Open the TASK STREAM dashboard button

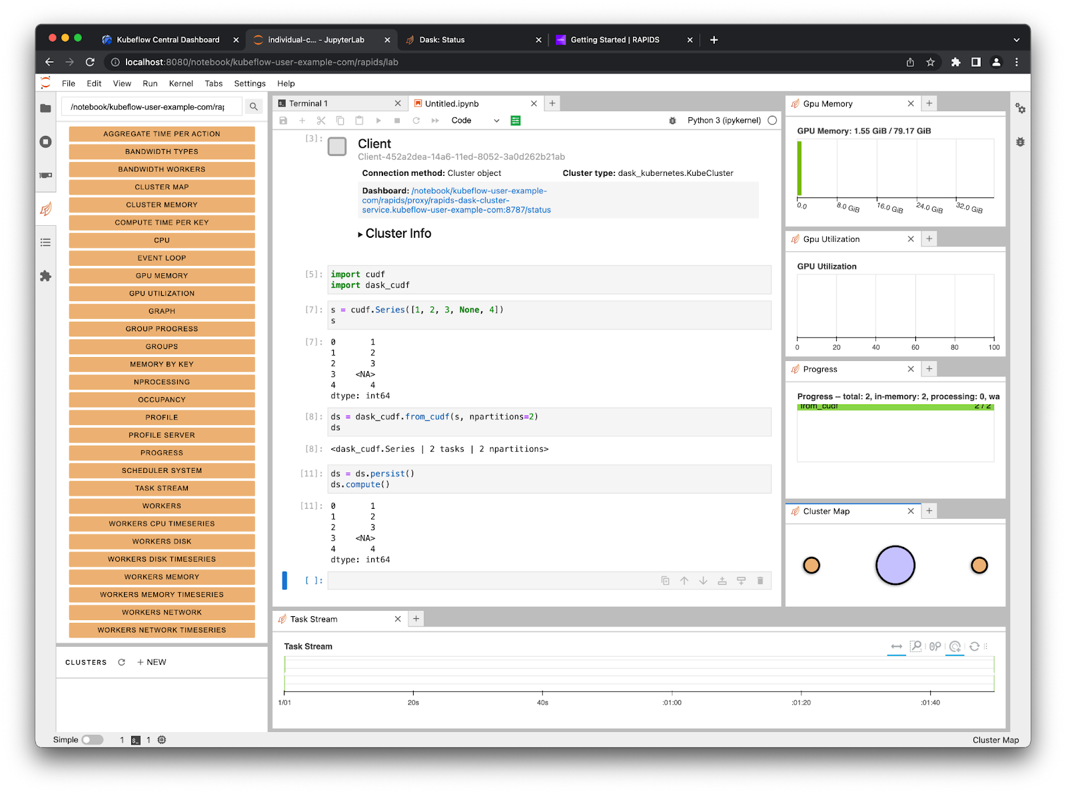pyautogui.click(x=162, y=488)
